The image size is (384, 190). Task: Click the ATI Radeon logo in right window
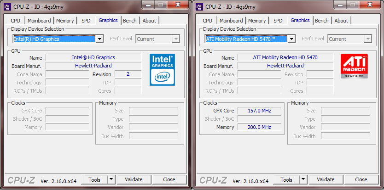pyautogui.click(x=354, y=66)
